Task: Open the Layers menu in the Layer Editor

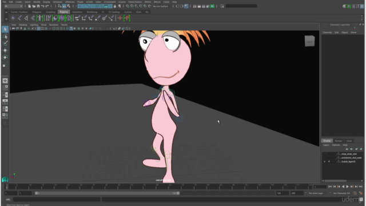Action: [x=326, y=145]
